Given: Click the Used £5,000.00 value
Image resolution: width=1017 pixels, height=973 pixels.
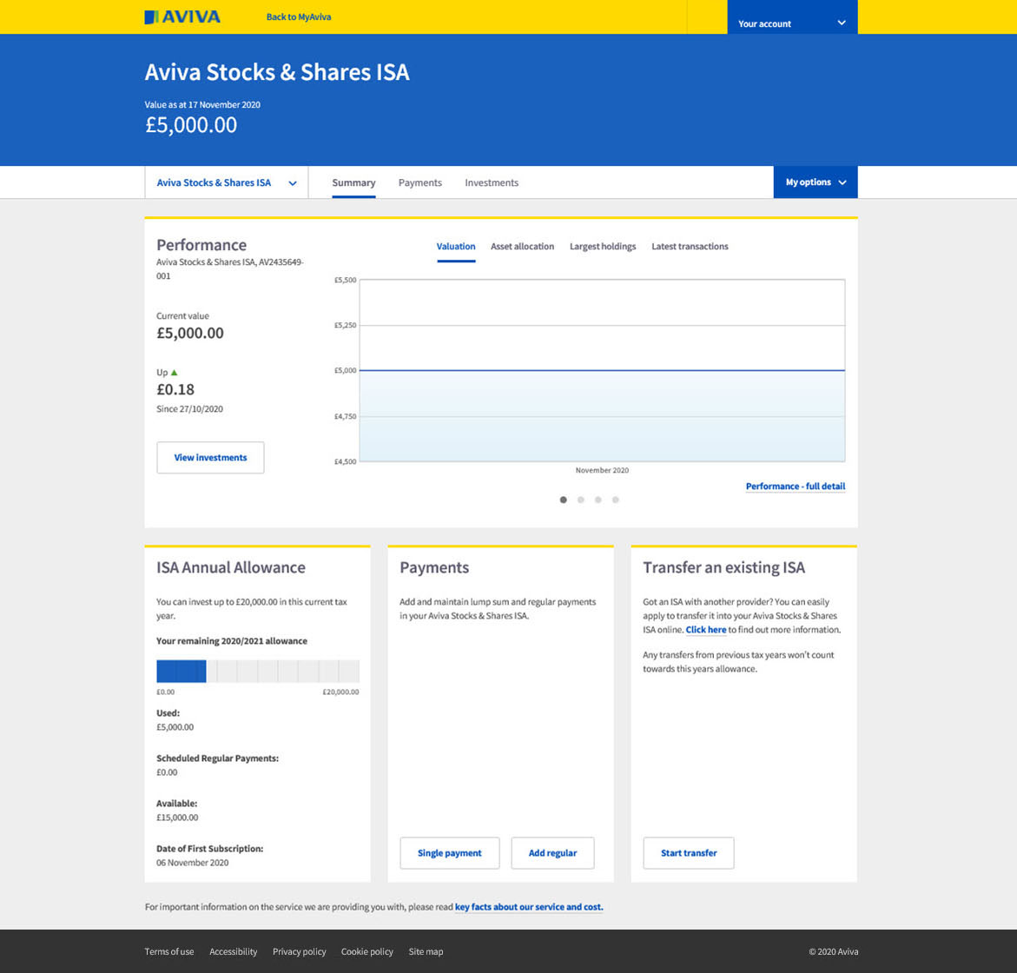Looking at the screenshot, I should click(175, 727).
